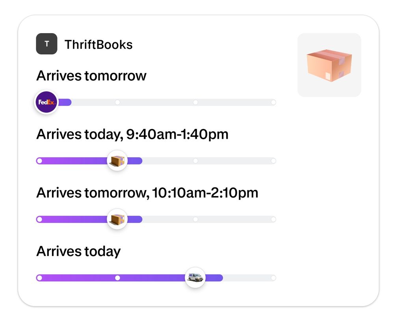The height and width of the screenshot is (319, 394).
Task: Click the end milestone dot of the first FedEx bar
Action: click(x=273, y=102)
